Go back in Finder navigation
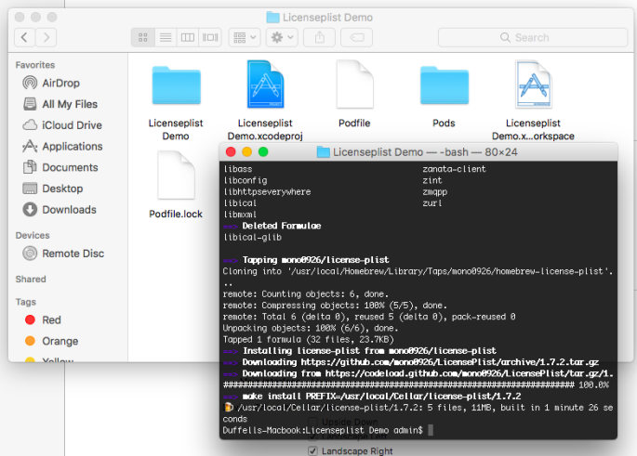This screenshot has width=637, height=456. pyautogui.click(x=25, y=38)
